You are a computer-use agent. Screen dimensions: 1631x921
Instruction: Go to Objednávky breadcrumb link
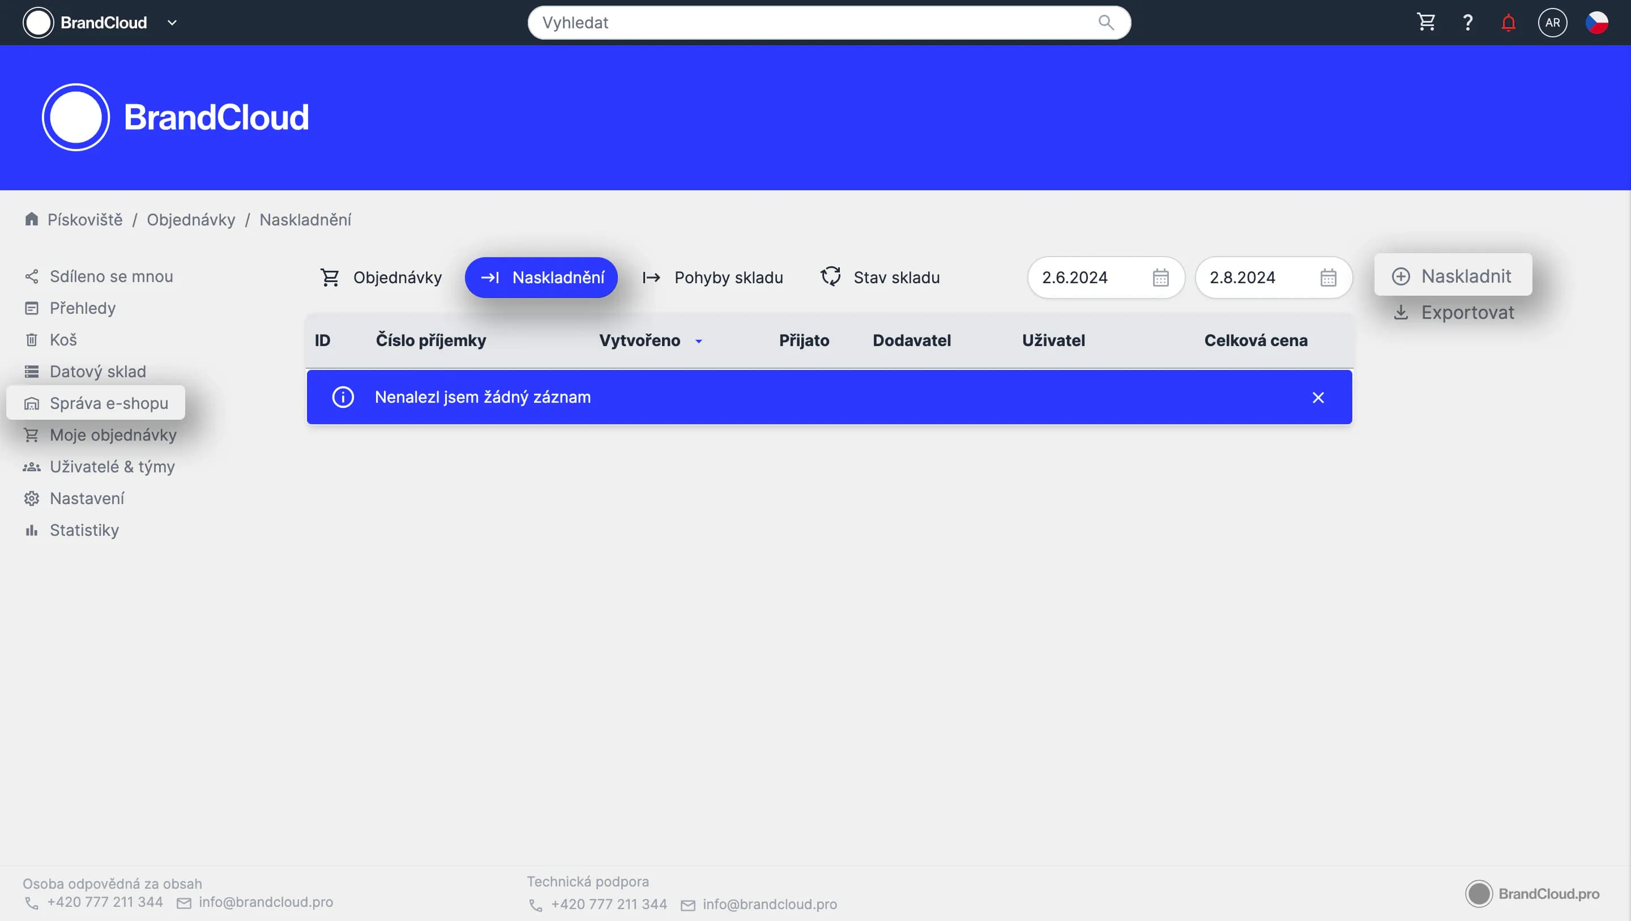pyautogui.click(x=191, y=220)
